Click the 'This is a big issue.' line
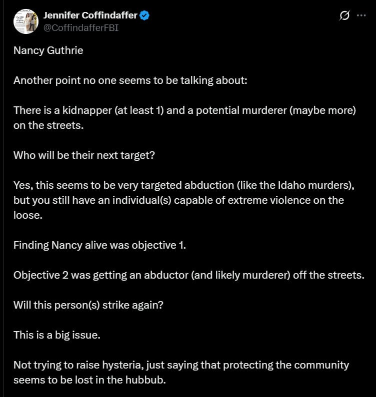Screen dimensions: 376x397 tap(57, 335)
